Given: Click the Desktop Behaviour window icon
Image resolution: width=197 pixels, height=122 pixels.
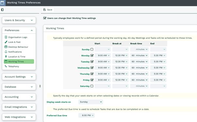Looking at the screenshot, I should pyautogui.click(x=6, y=47).
